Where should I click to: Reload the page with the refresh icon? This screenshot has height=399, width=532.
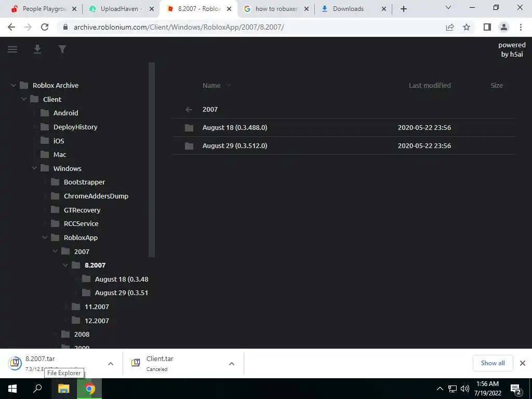(45, 27)
